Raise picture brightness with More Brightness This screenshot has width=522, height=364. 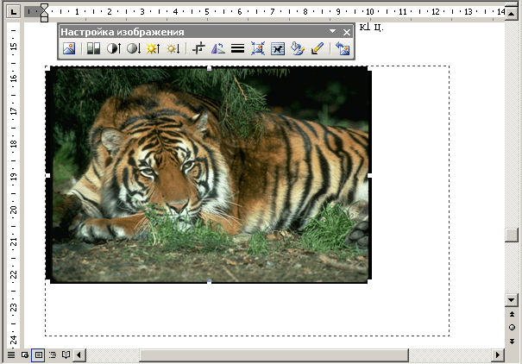(154, 49)
